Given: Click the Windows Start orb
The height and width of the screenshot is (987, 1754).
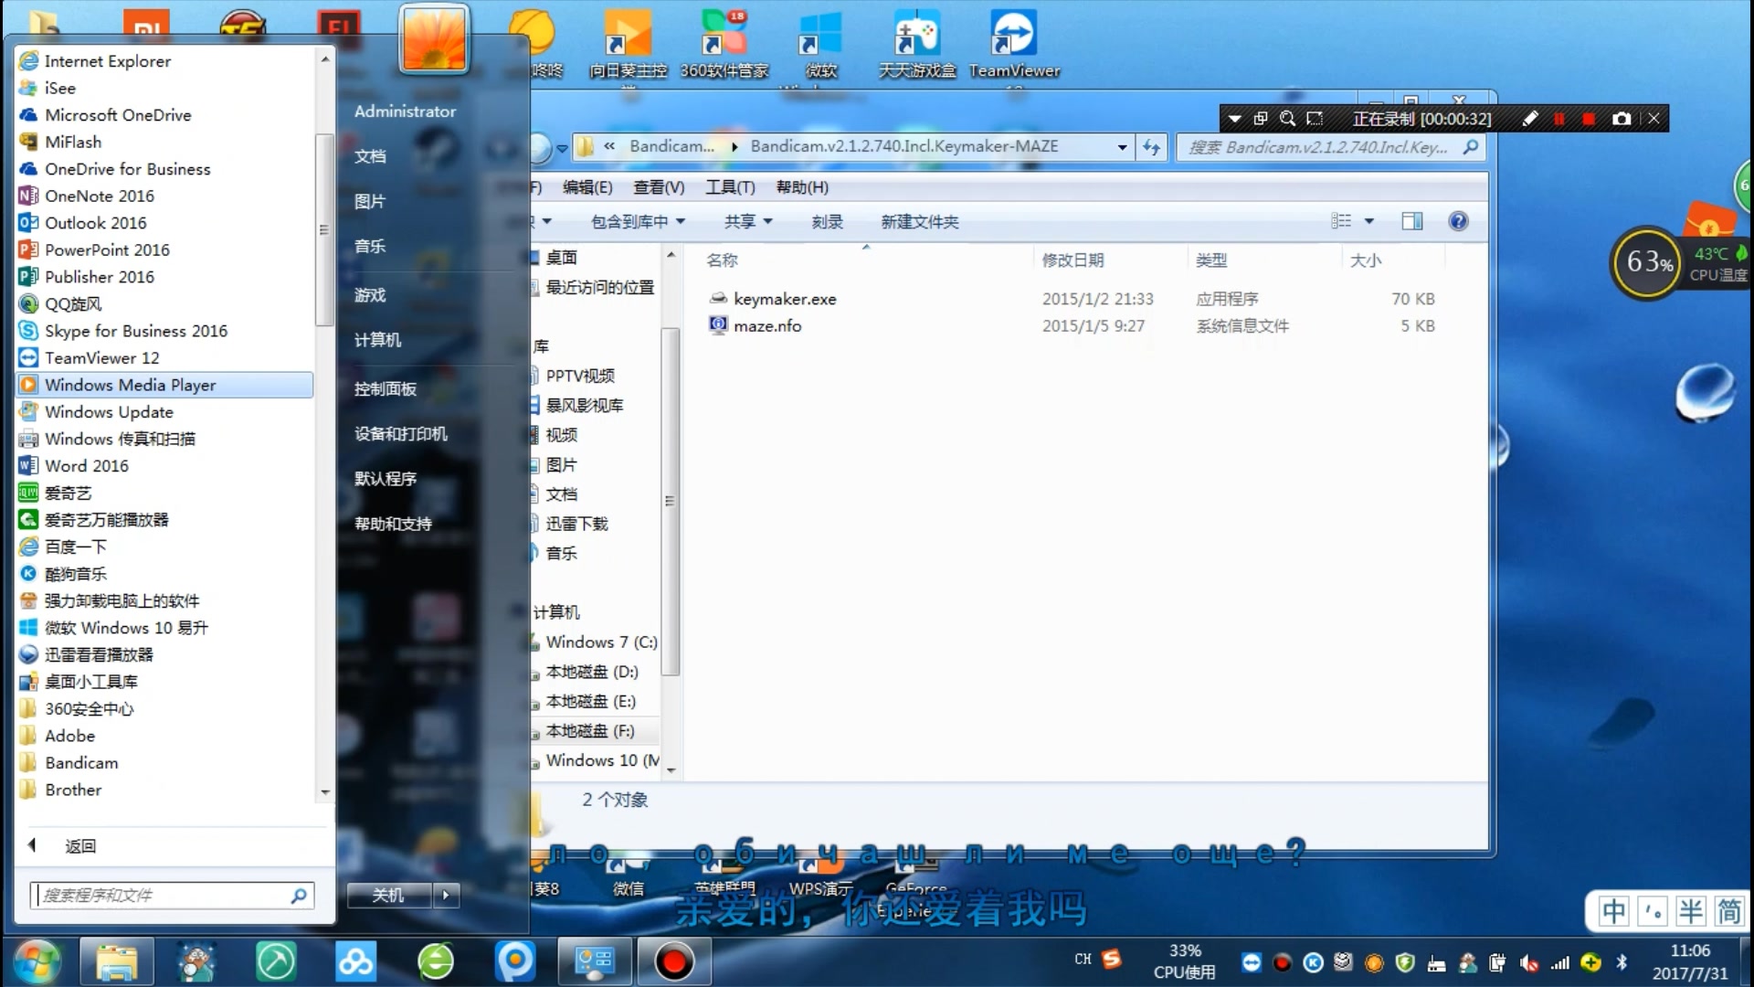Looking at the screenshot, I should click(37, 961).
